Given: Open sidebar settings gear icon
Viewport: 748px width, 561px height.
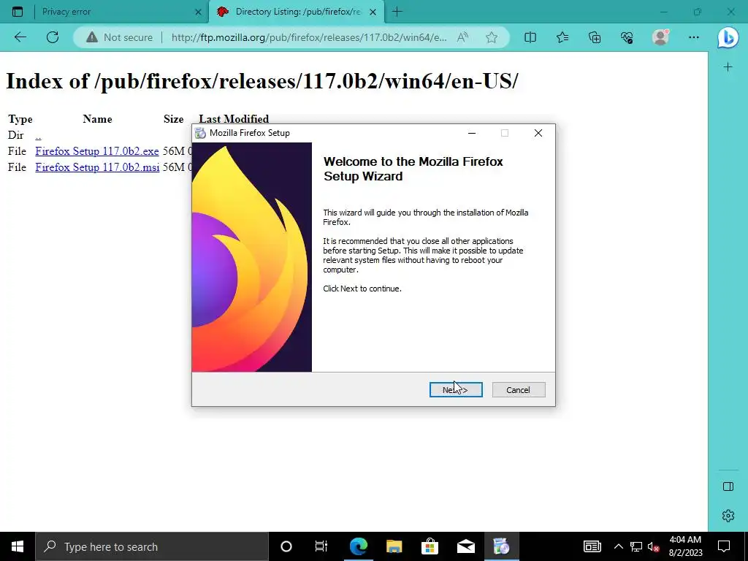Looking at the screenshot, I should [x=728, y=516].
